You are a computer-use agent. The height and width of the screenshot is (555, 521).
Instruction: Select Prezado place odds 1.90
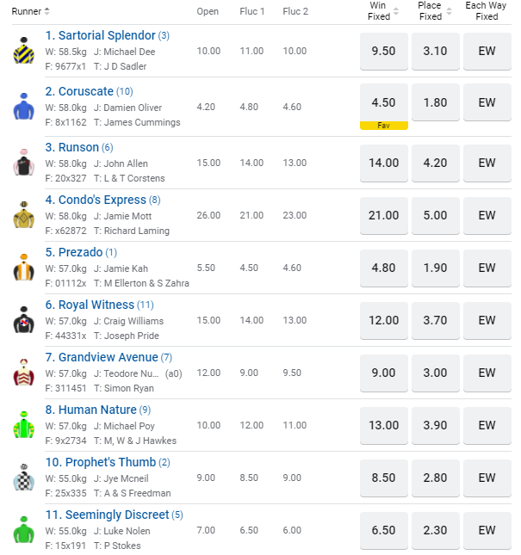[436, 268]
